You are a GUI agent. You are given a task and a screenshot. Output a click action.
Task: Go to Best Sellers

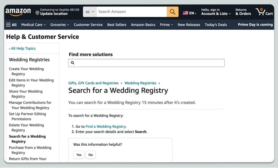coord(117,25)
